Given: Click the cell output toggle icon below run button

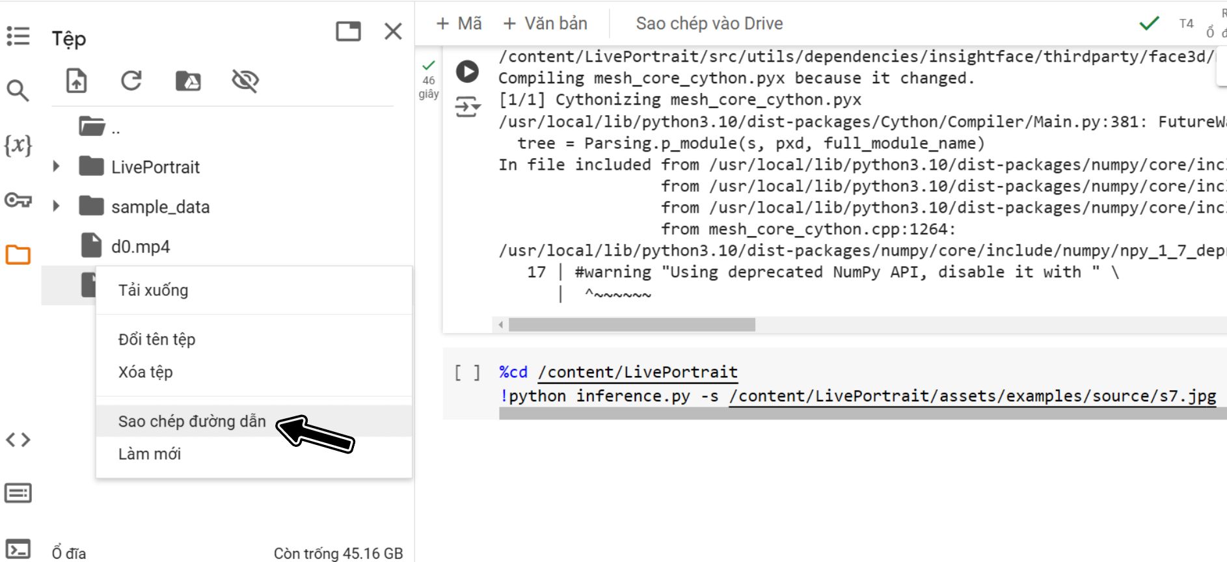Looking at the screenshot, I should pyautogui.click(x=467, y=107).
